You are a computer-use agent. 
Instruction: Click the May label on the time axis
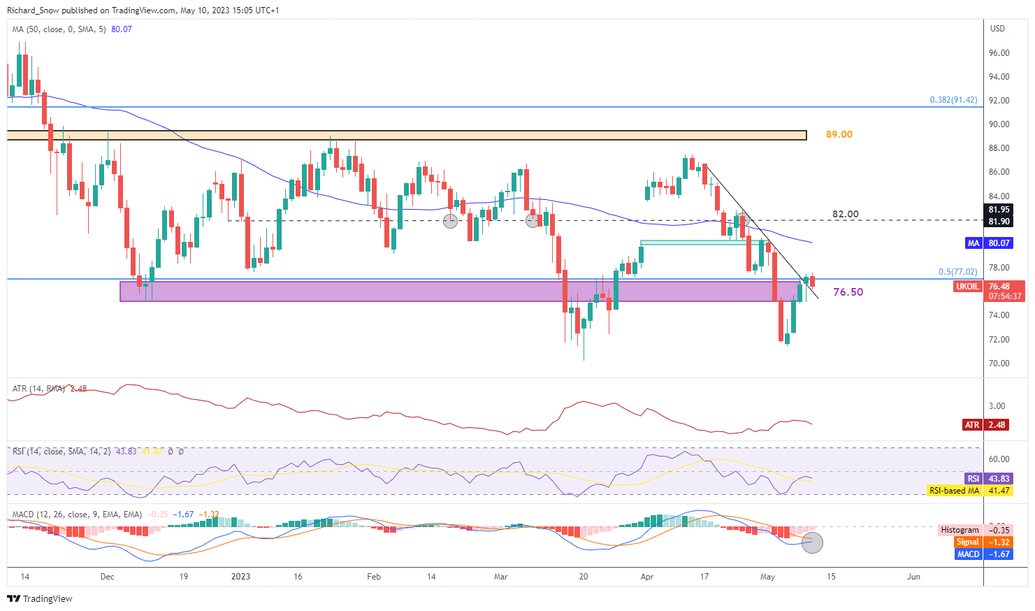click(x=767, y=577)
